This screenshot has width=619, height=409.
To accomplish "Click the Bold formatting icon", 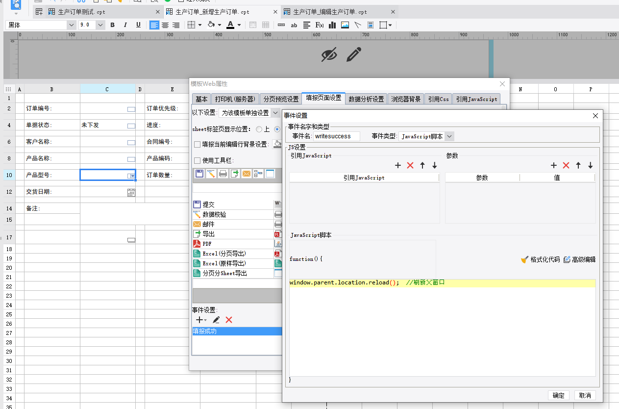I will click(x=112, y=25).
